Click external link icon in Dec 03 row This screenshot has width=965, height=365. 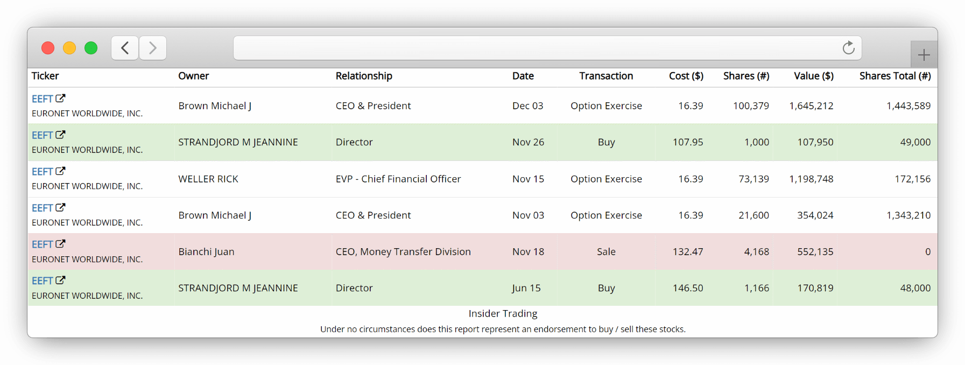point(60,99)
